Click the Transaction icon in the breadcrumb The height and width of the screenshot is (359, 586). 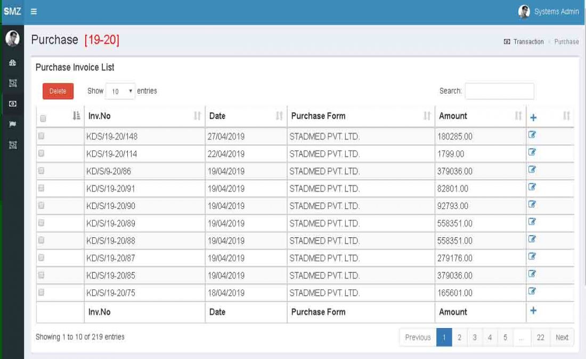coord(508,41)
